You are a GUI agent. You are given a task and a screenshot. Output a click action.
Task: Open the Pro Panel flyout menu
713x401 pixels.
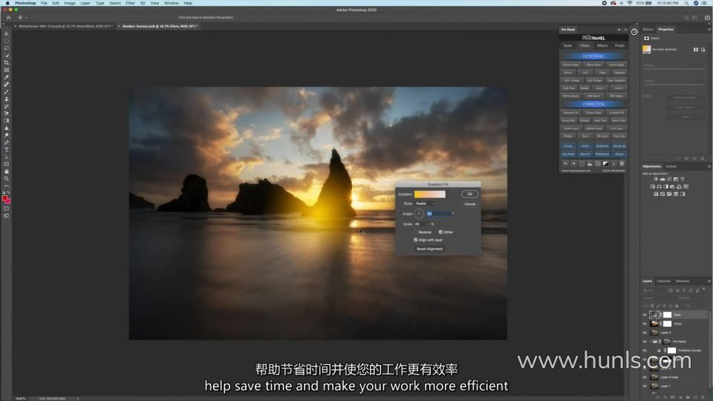tap(625, 30)
